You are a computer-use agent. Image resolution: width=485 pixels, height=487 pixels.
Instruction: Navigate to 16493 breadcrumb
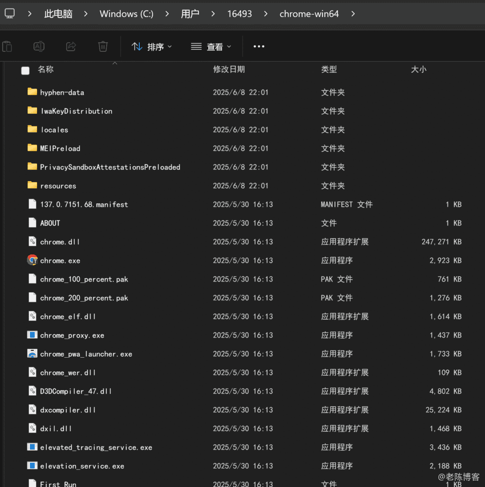pos(239,14)
